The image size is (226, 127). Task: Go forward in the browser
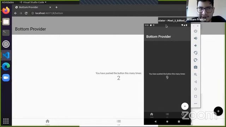(21, 13)
